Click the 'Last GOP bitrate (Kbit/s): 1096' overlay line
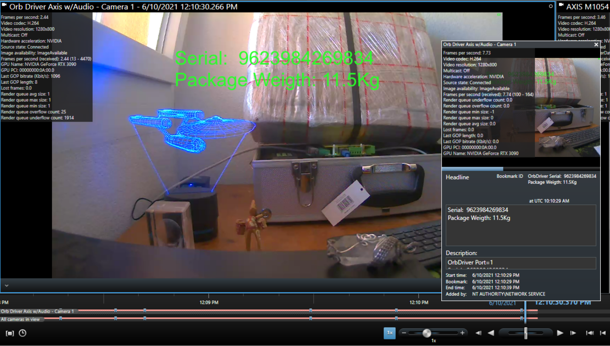 click(x=30, y=76)
